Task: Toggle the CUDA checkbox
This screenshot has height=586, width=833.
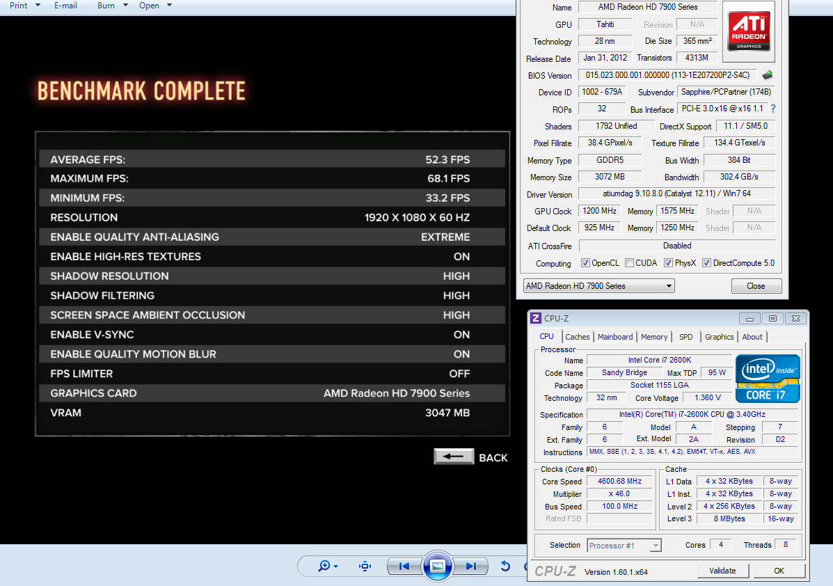Action: point(630,263)
